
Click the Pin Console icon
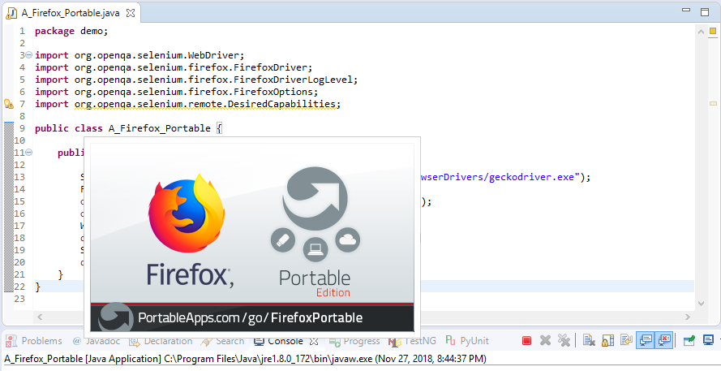689,341
